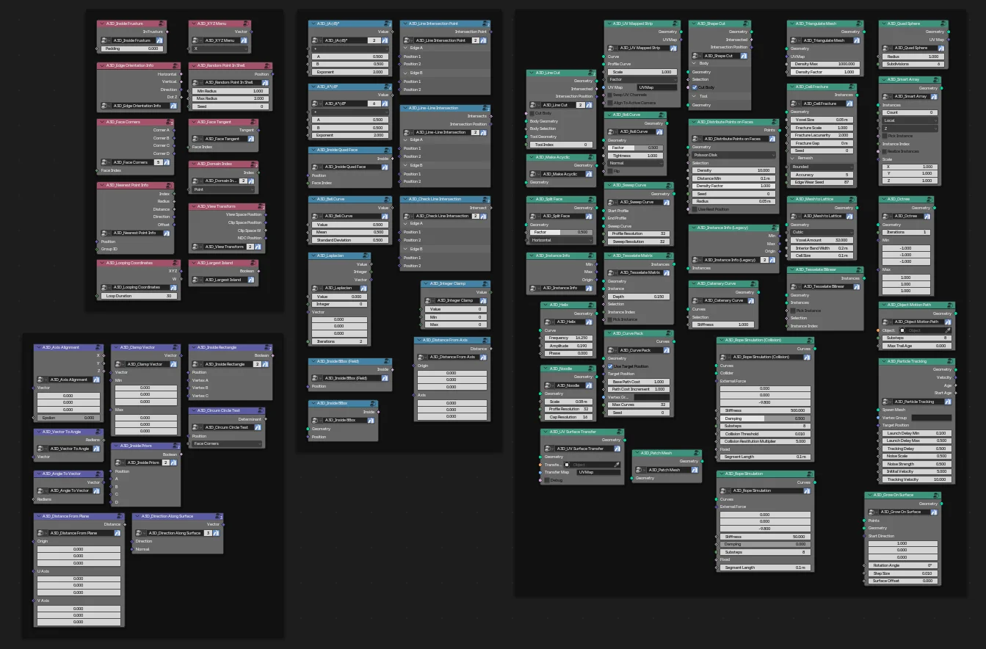Open the Horizontal dropdown in A3D_Split Face
986x649 pixels.
click(561, 240)
